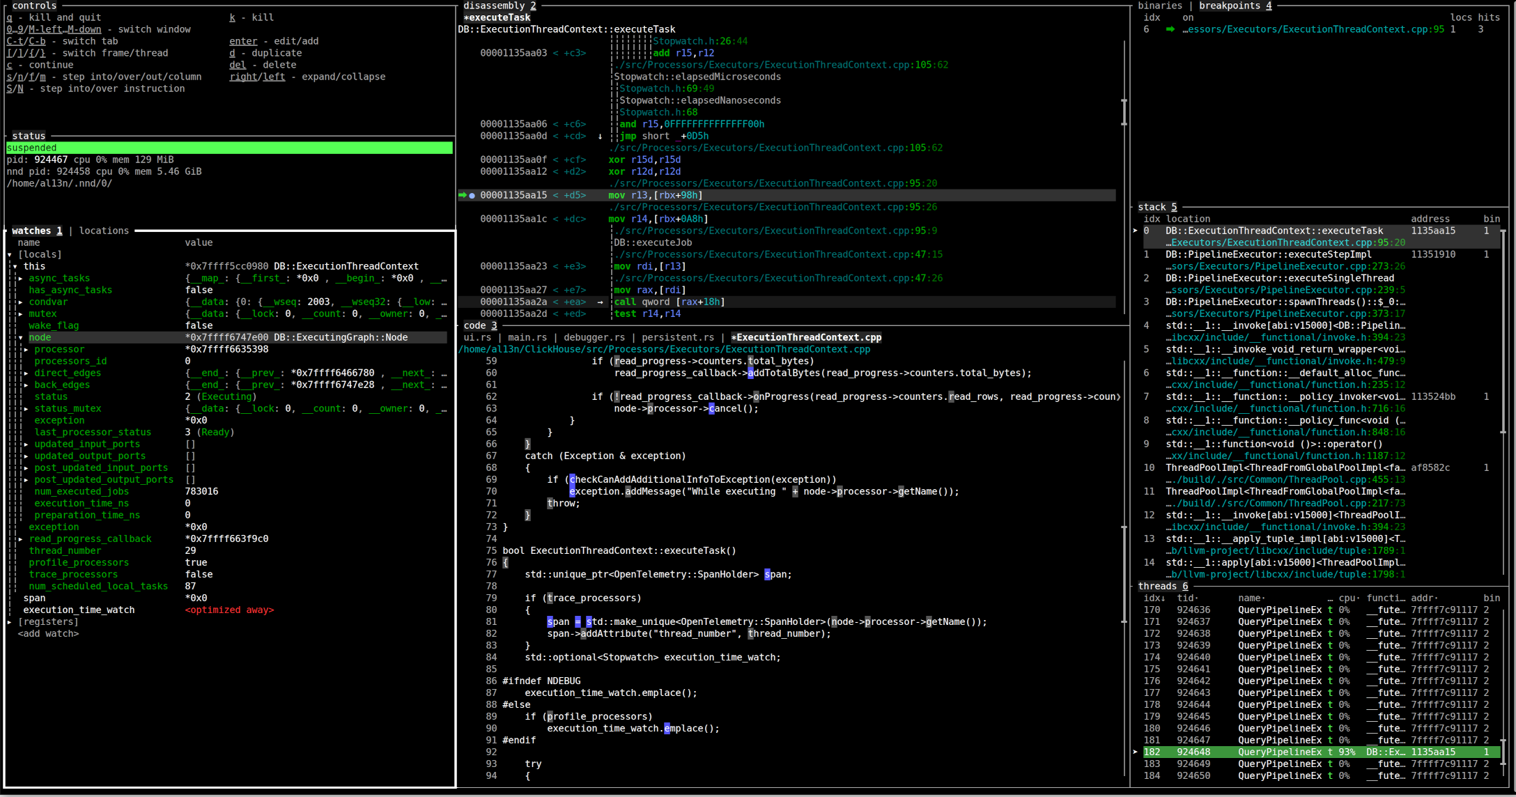Expand the read_progress_callback field
1516x797 pixels.
(x=21, y=539)
